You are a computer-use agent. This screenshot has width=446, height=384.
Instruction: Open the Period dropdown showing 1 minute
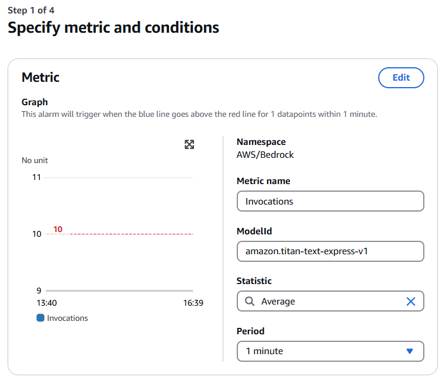coord(330,351)
